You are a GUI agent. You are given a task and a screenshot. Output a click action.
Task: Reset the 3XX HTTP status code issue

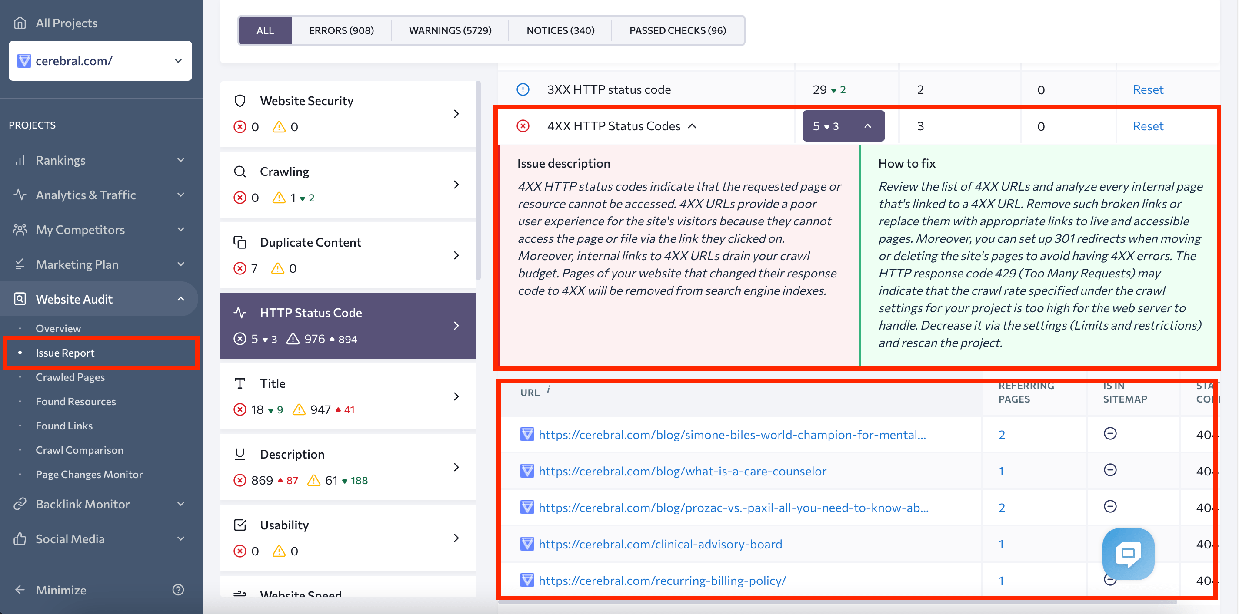1148,89
